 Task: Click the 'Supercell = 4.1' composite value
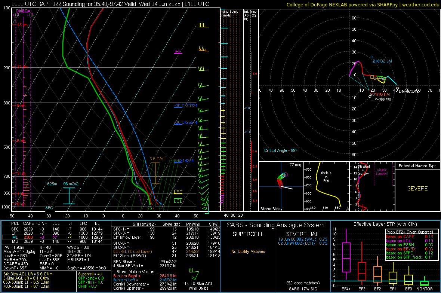coord(90,274)
